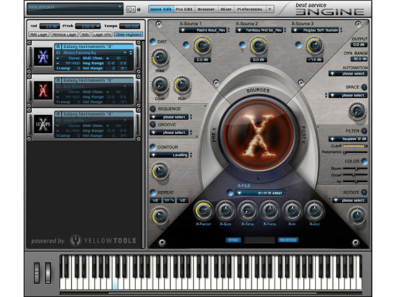Open the X-FILE impulse dropdown

(259, 193)
